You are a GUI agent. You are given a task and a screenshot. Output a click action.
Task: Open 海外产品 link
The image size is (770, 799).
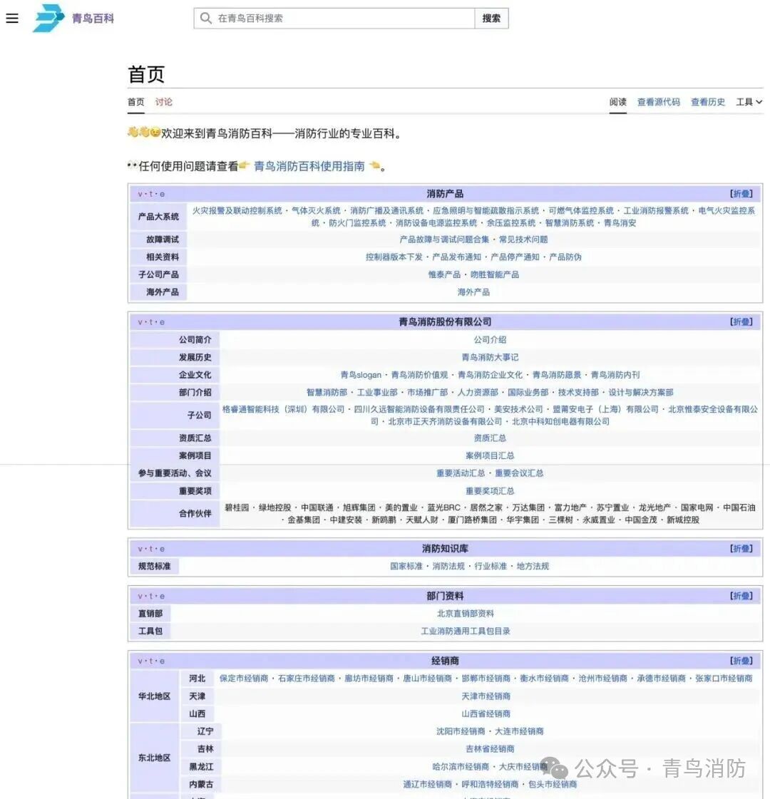[x=473, y=292]
